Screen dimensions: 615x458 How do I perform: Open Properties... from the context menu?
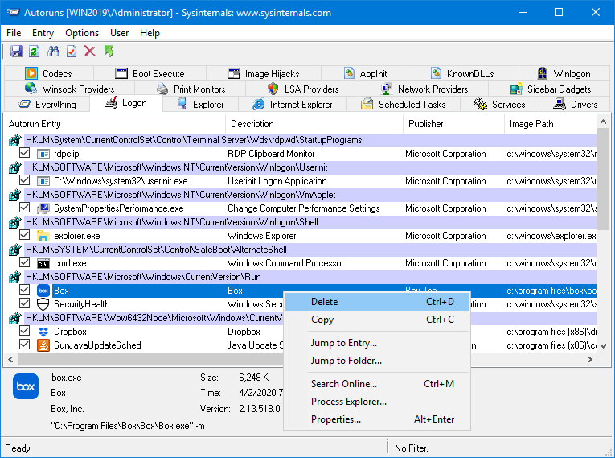377,419
